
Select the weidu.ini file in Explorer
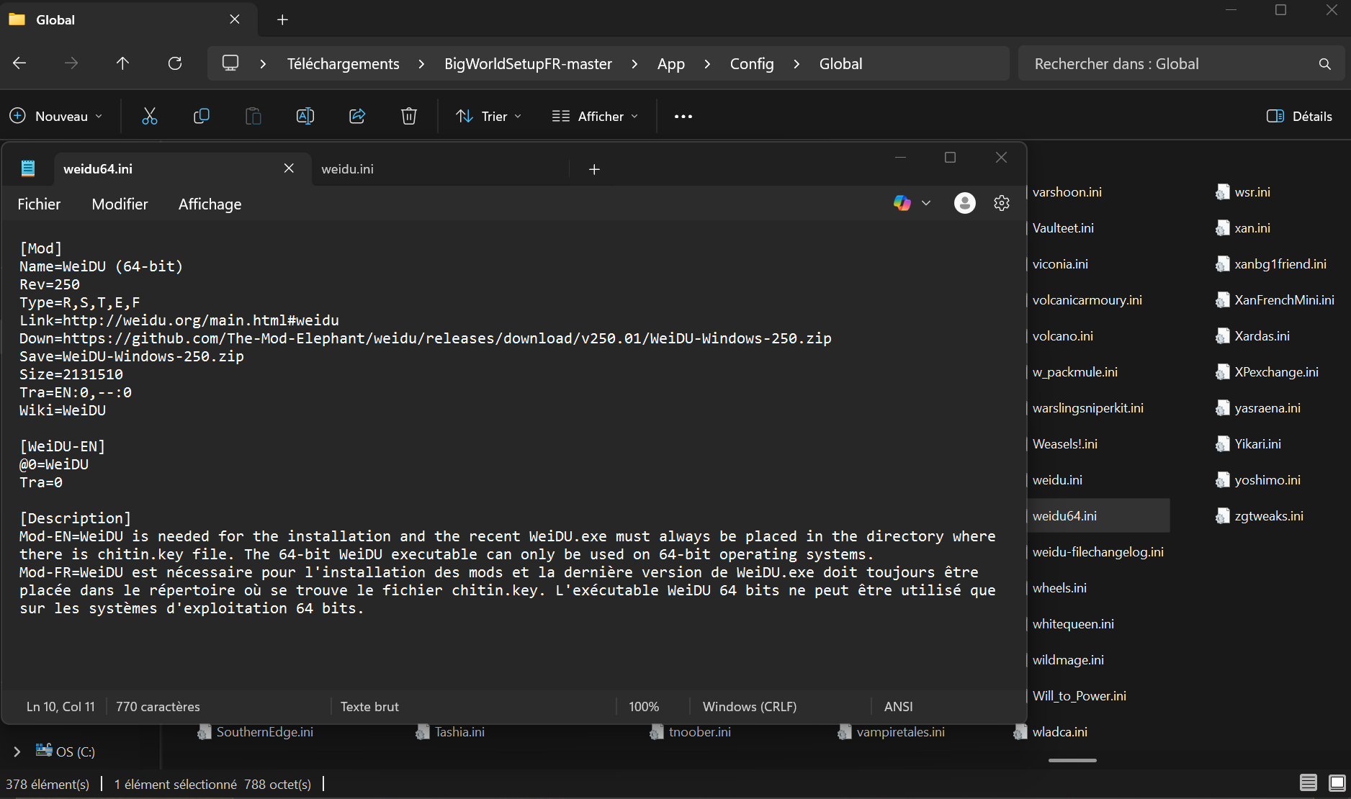[1057, 480]
